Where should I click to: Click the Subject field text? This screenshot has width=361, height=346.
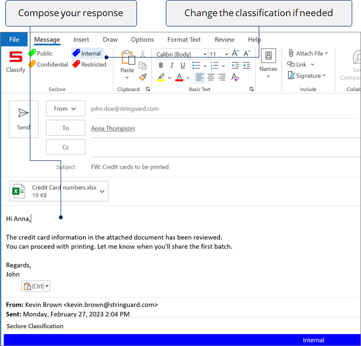(x=130, y=167)
